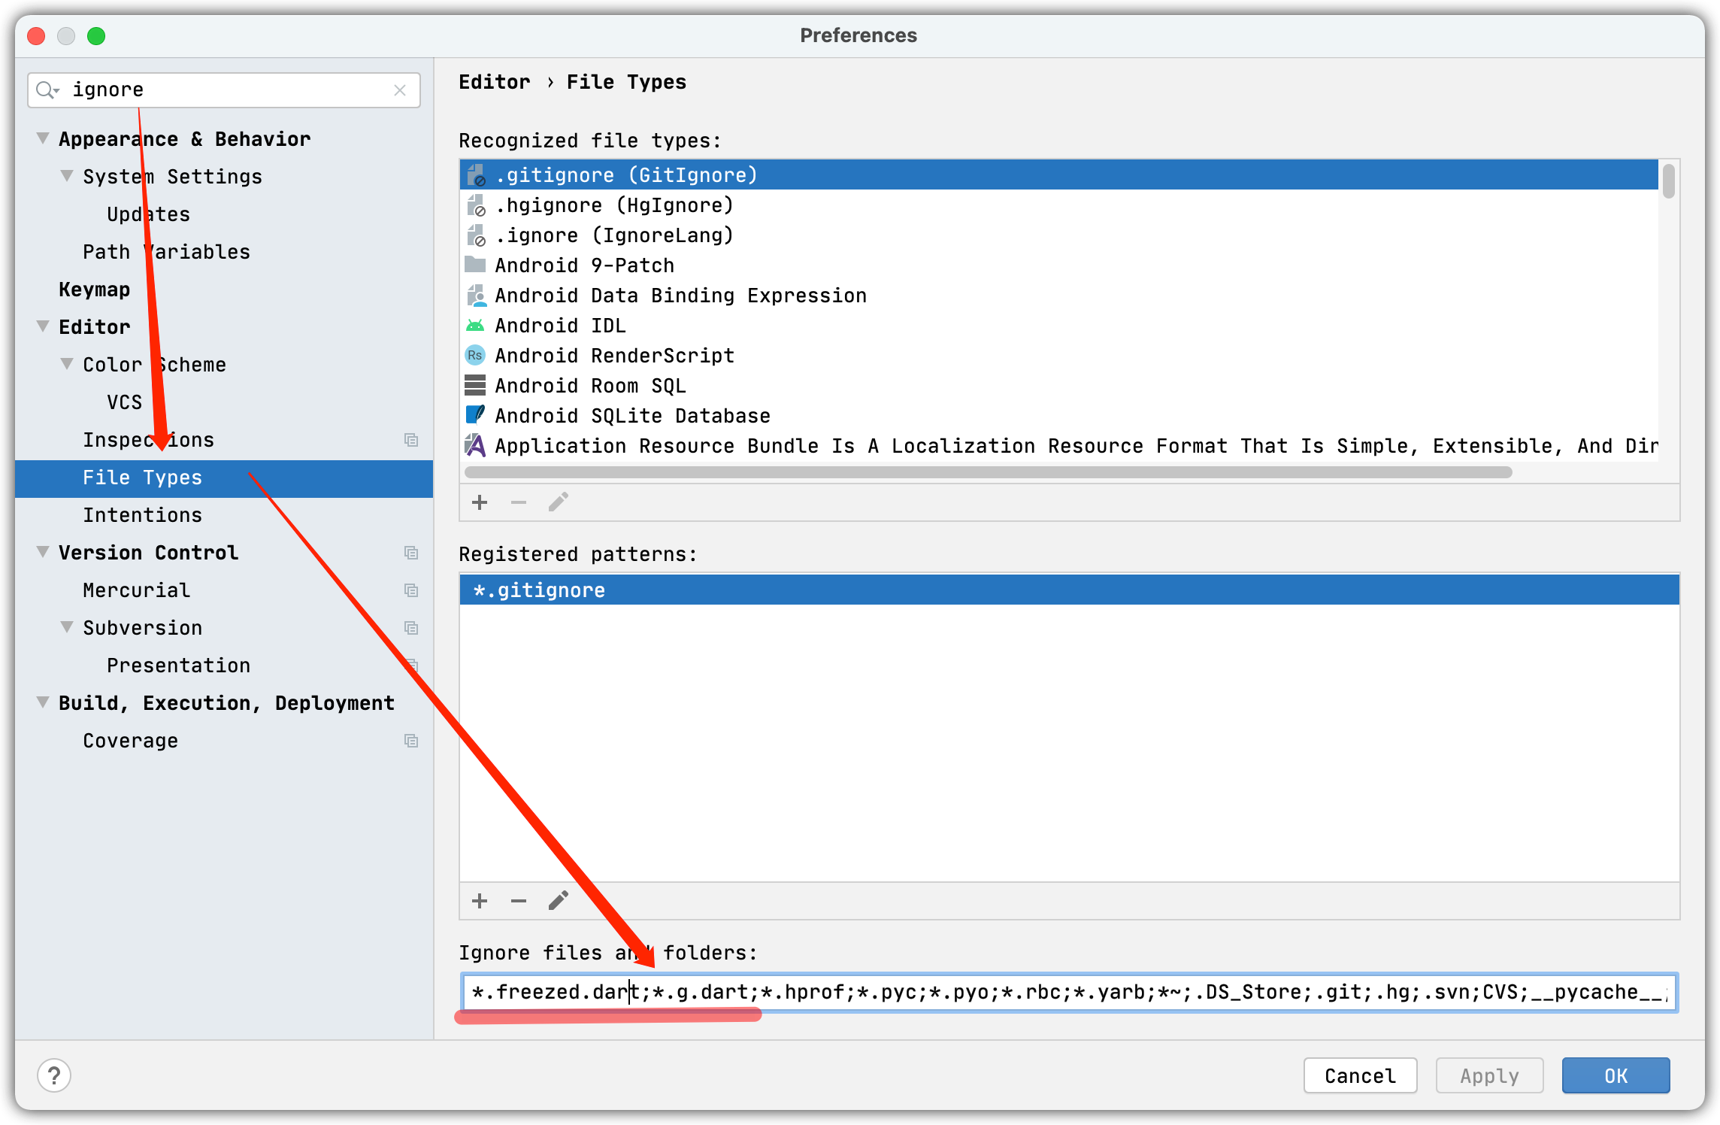Click the horizontal scrollbar of file types list
The image size is (1720, 1125).
pos(988,472)
